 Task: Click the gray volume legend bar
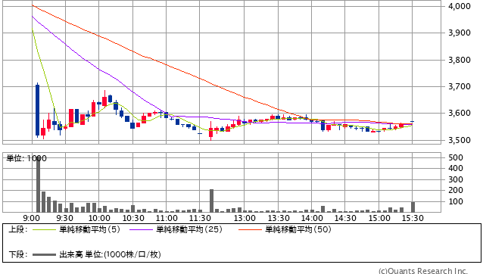[x=44, y=254]
